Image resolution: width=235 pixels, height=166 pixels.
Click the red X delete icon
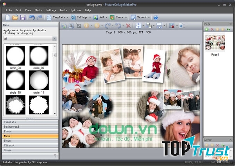click(x=128, y=26)
